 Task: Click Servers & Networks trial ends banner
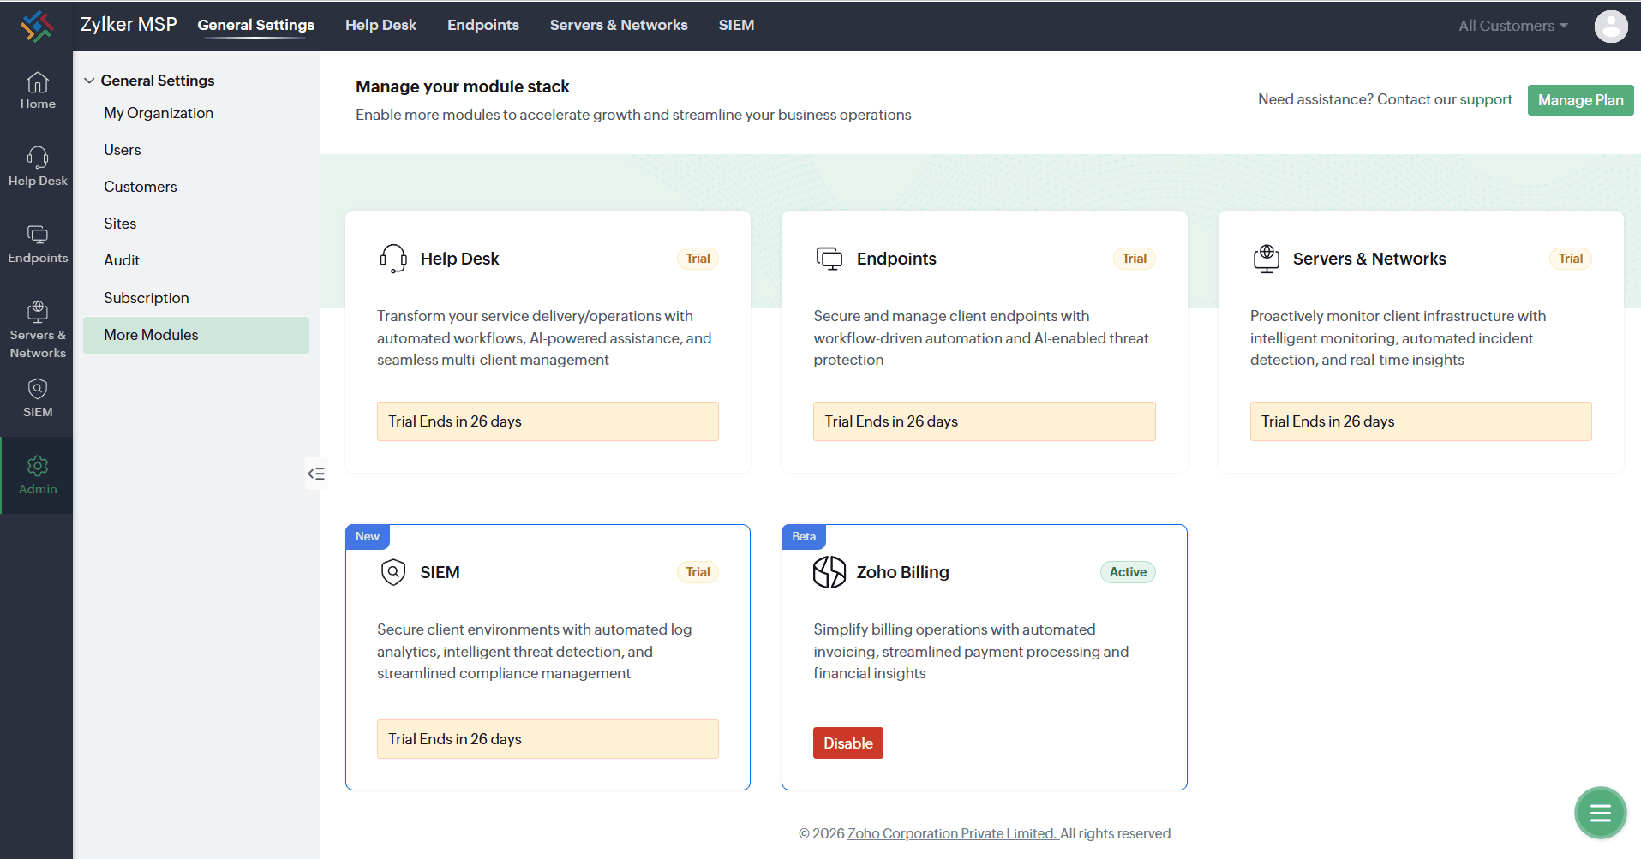(1421, 421)
